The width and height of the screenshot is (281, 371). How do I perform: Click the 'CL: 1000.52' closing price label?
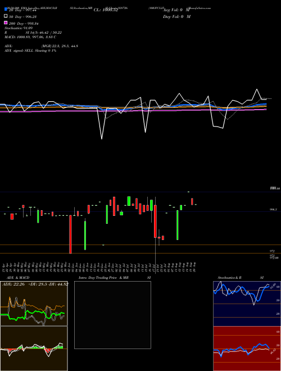click(106, 10)
